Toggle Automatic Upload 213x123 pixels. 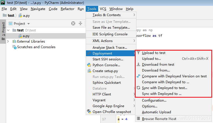pos(173,112)
